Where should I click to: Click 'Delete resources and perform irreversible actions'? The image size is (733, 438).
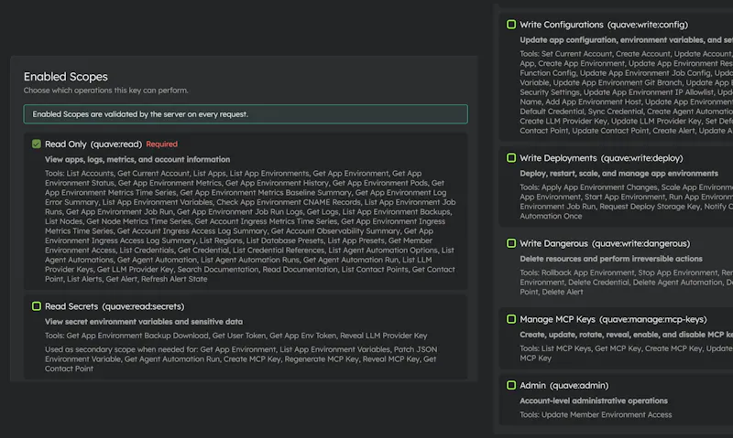(611, 259)
